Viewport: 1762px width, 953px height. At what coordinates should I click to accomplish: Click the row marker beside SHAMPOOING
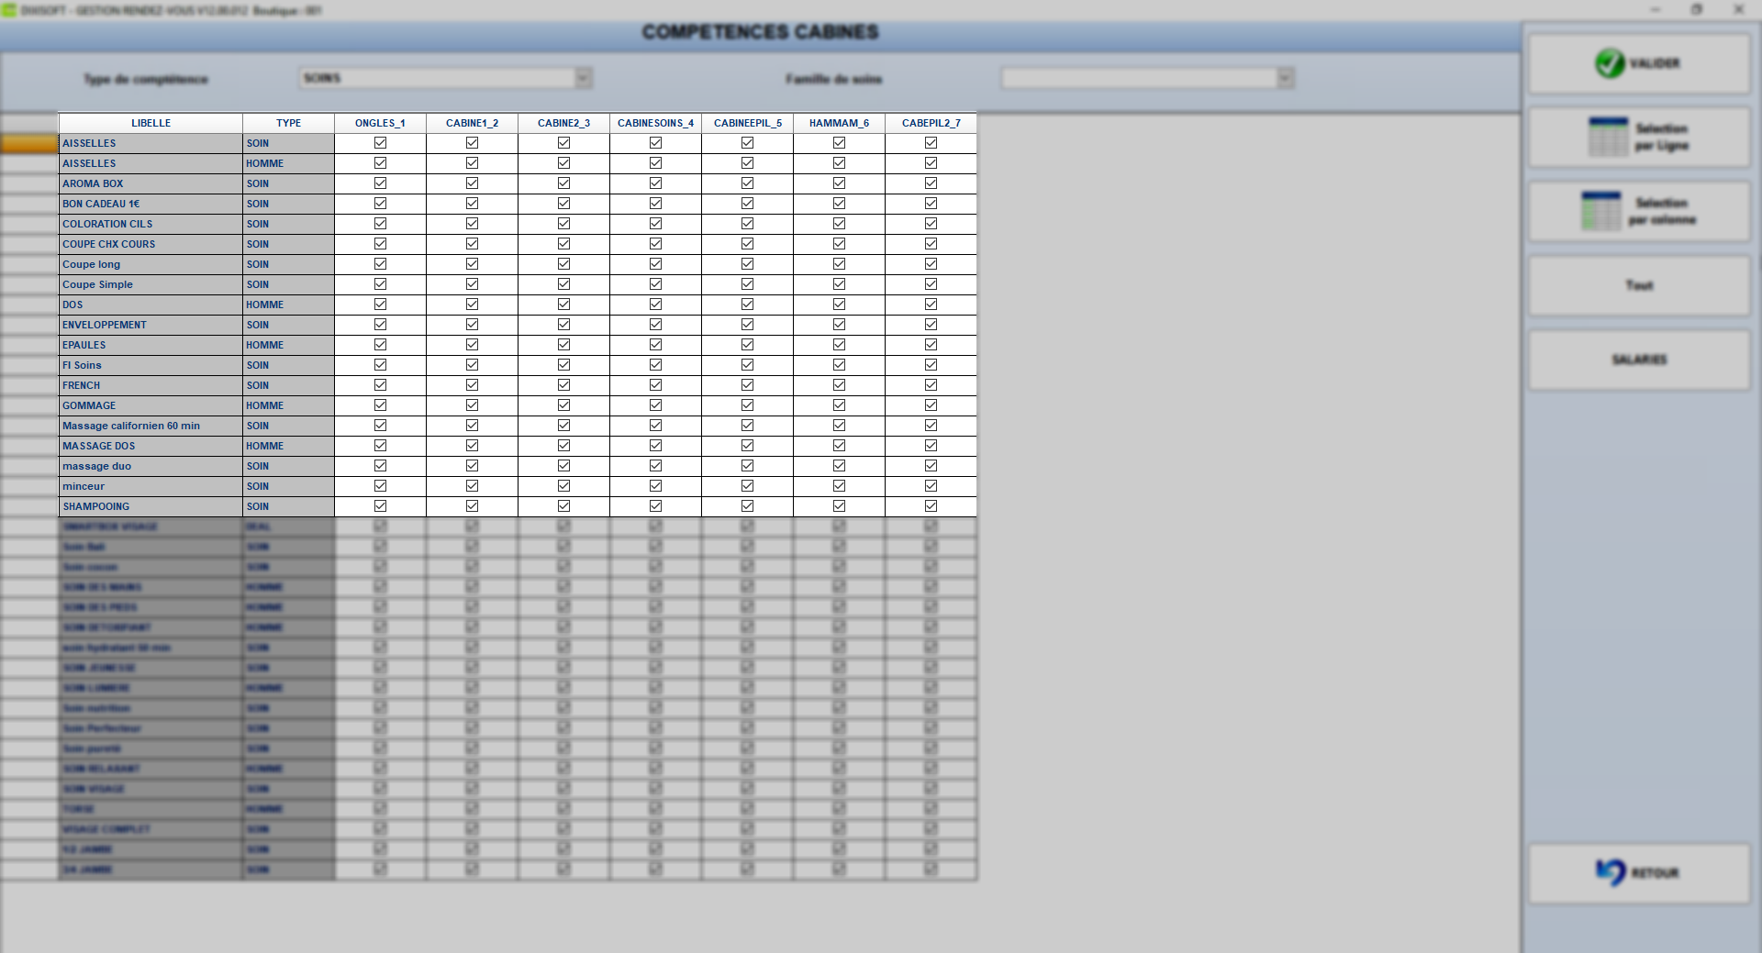(x=29, y=506)
